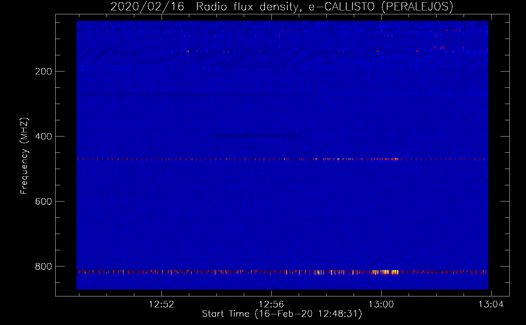Viewport: 526px width, 325px height.
Task: Click the 400 frequency tick label
Action: point(44,136)
